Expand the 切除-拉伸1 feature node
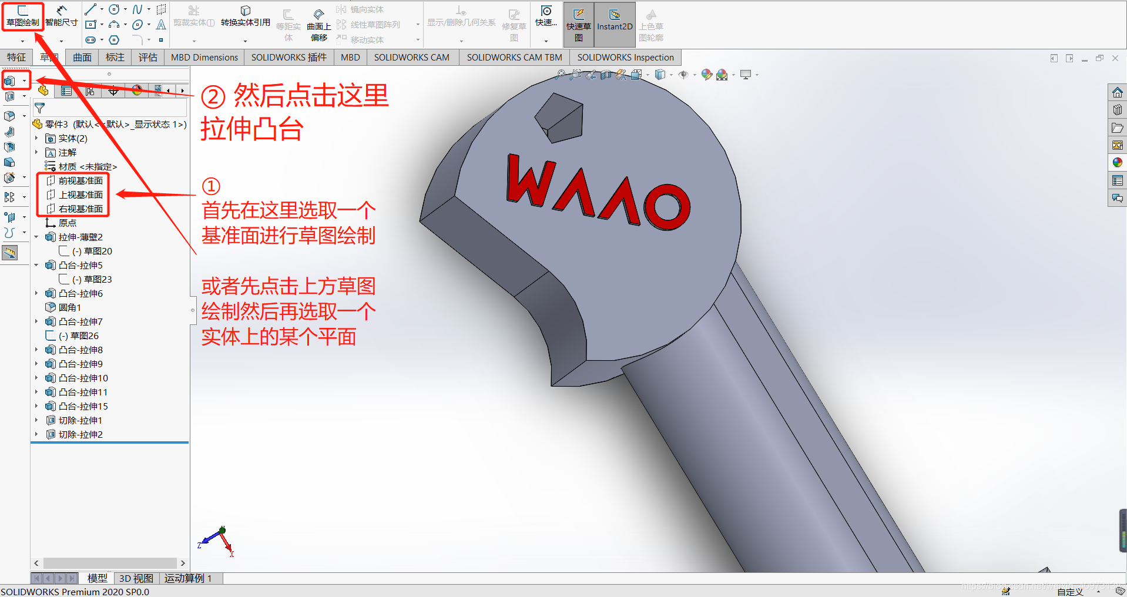Viewport: 1127px width, 597px height. pos(36,420)
